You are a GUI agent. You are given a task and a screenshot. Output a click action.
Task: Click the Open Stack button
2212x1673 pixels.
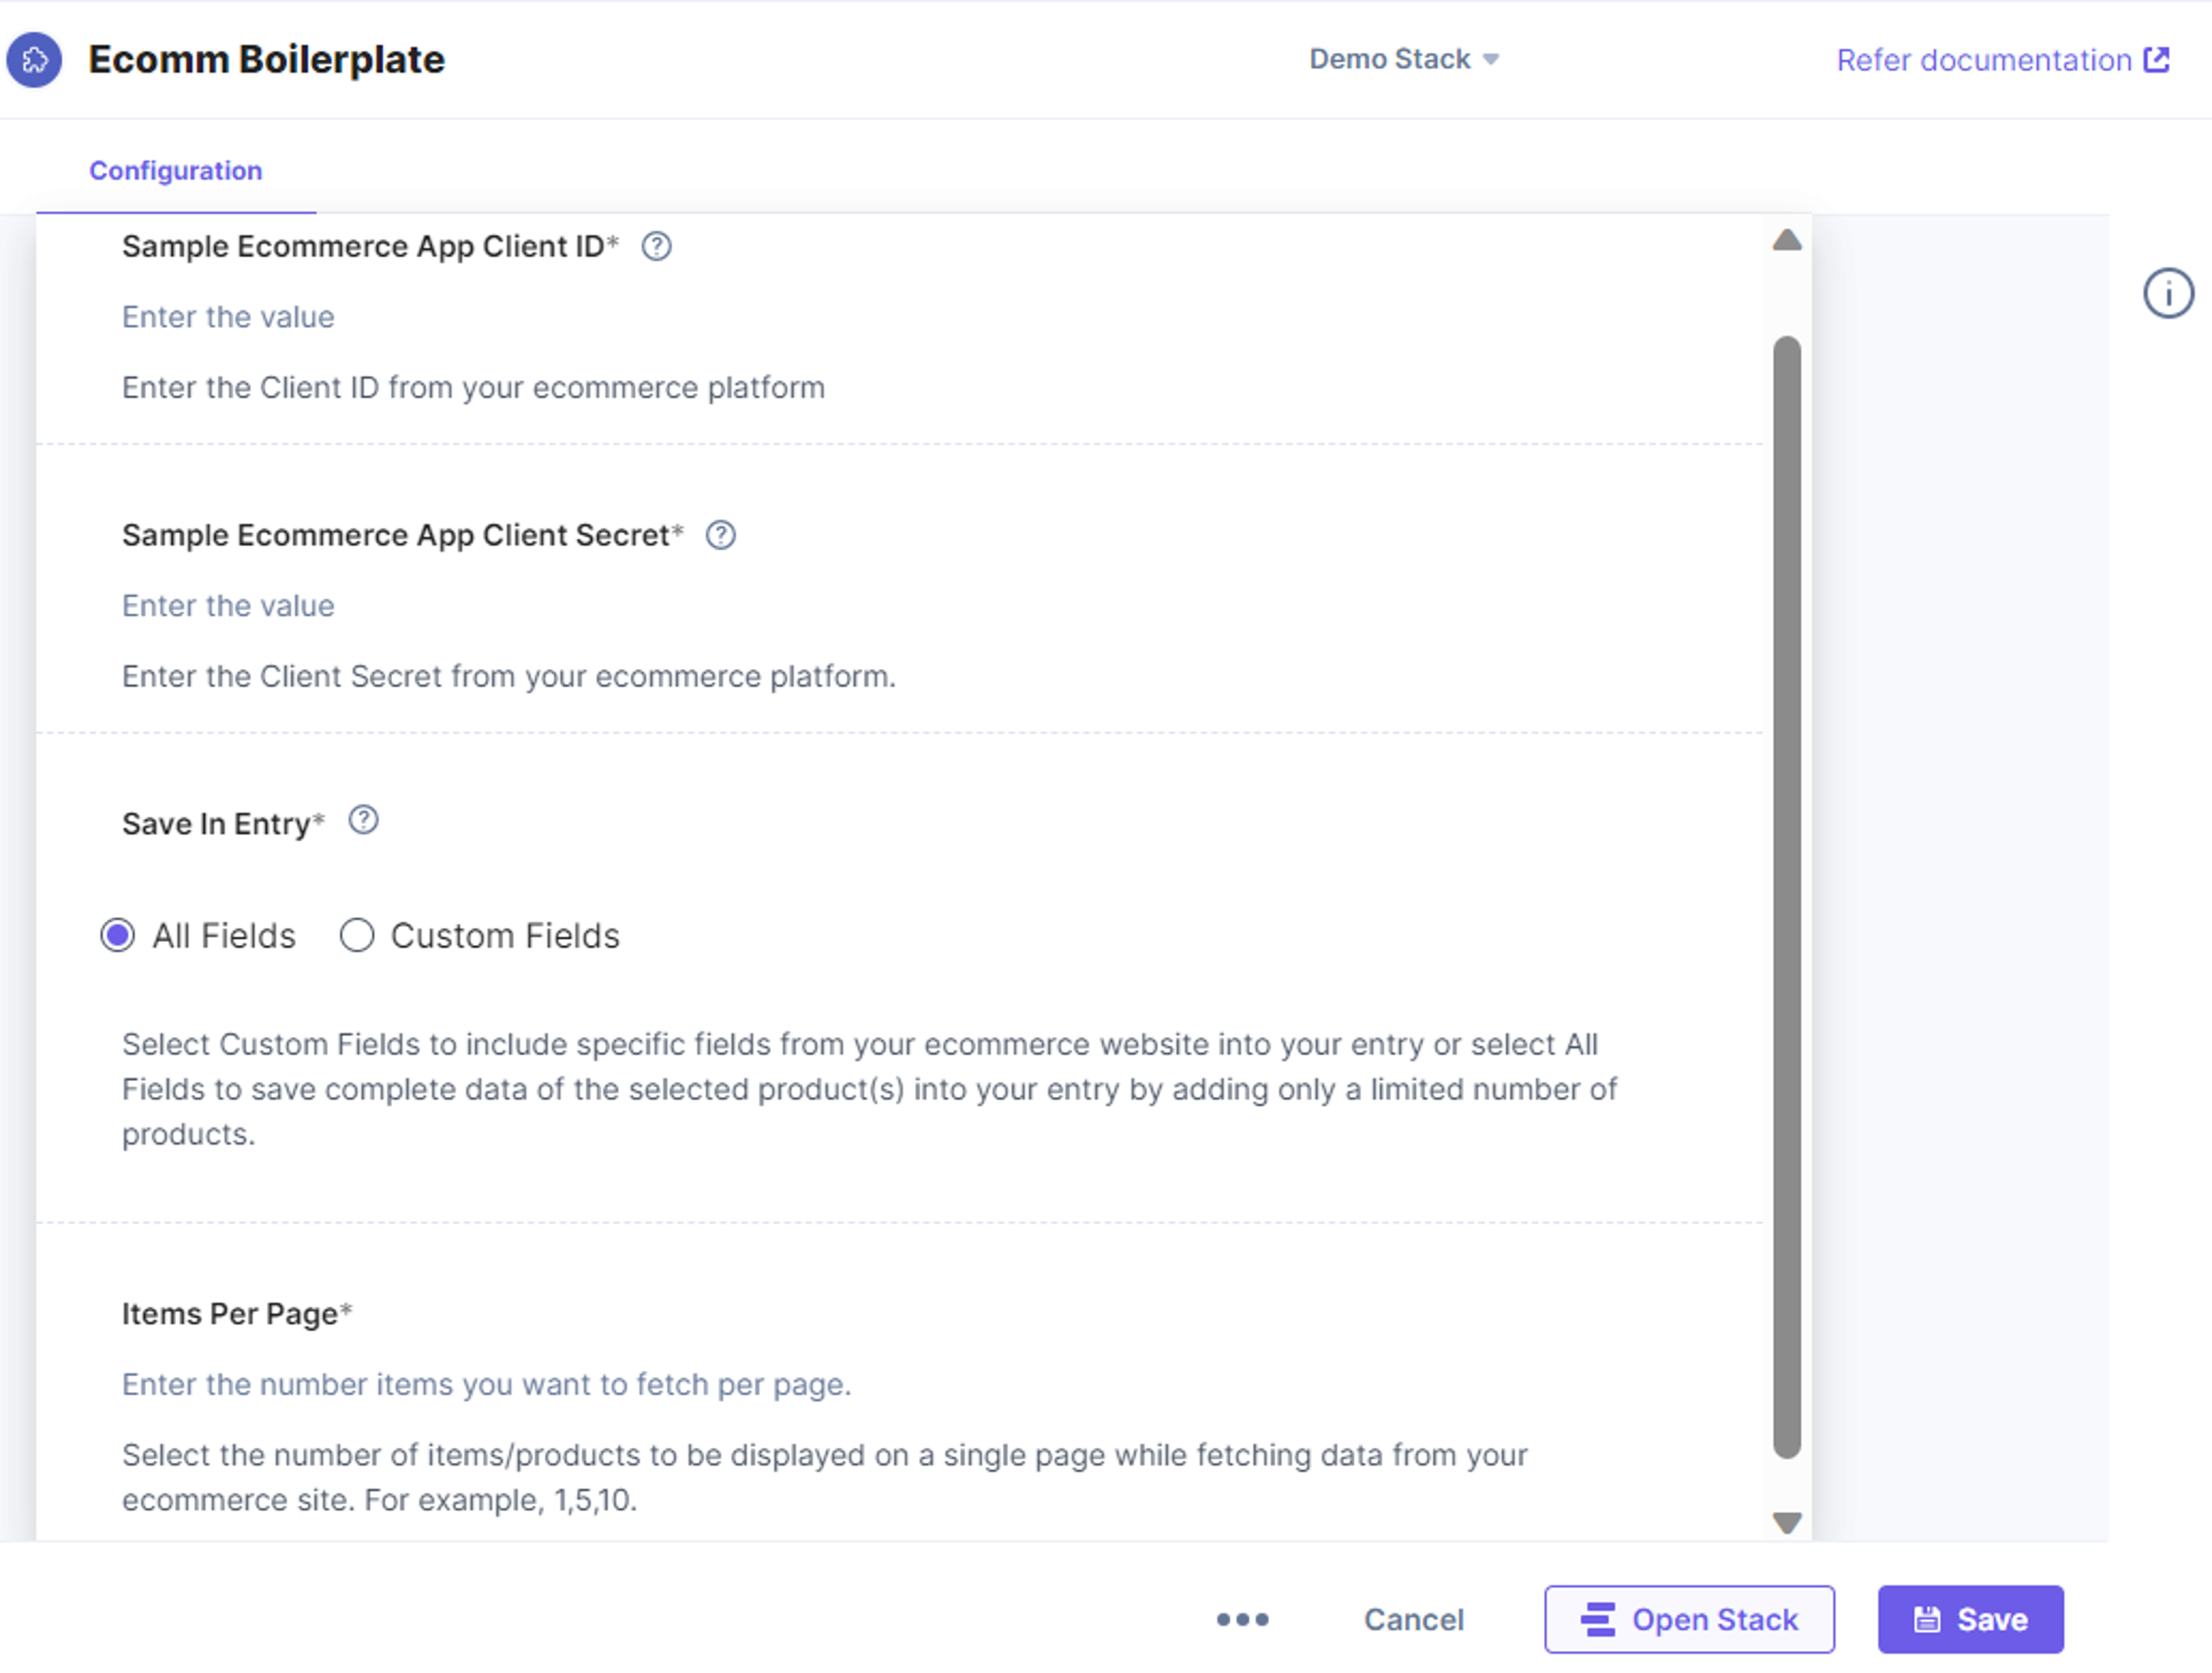1689,1619
